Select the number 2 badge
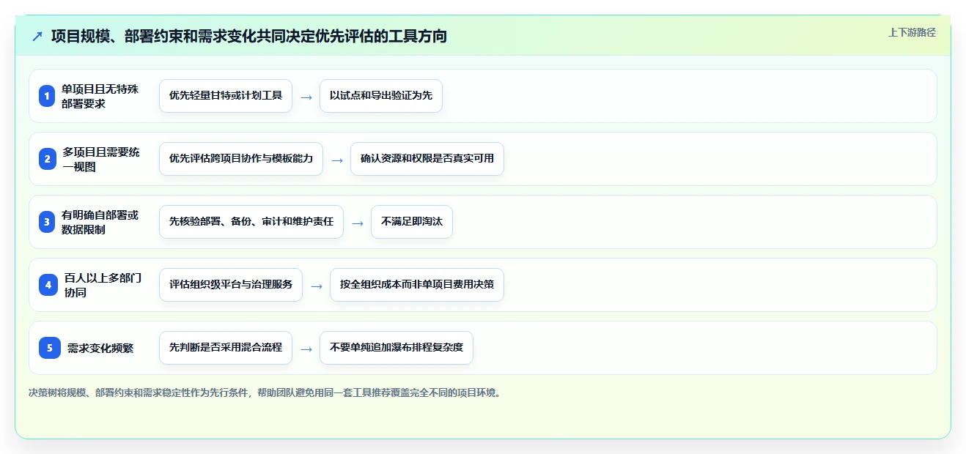This screenshot has width=966, height=454. (47, 159)
